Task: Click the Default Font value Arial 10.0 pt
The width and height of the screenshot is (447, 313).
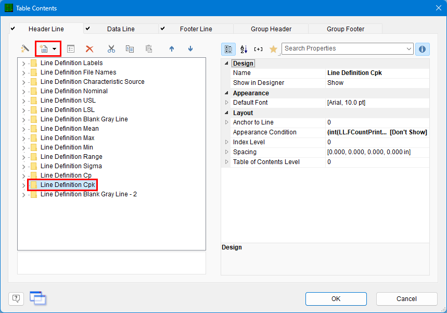Action: (346, 103)
